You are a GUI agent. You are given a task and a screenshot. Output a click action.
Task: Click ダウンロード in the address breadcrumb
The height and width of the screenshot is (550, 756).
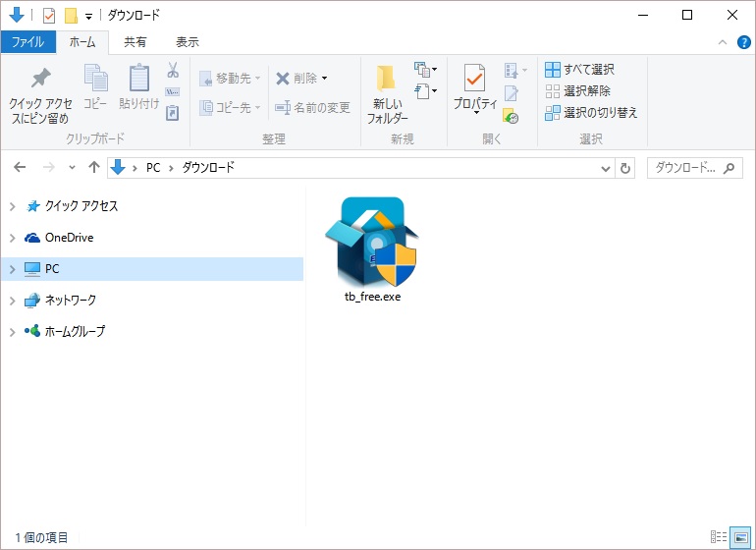coord(208,167)
